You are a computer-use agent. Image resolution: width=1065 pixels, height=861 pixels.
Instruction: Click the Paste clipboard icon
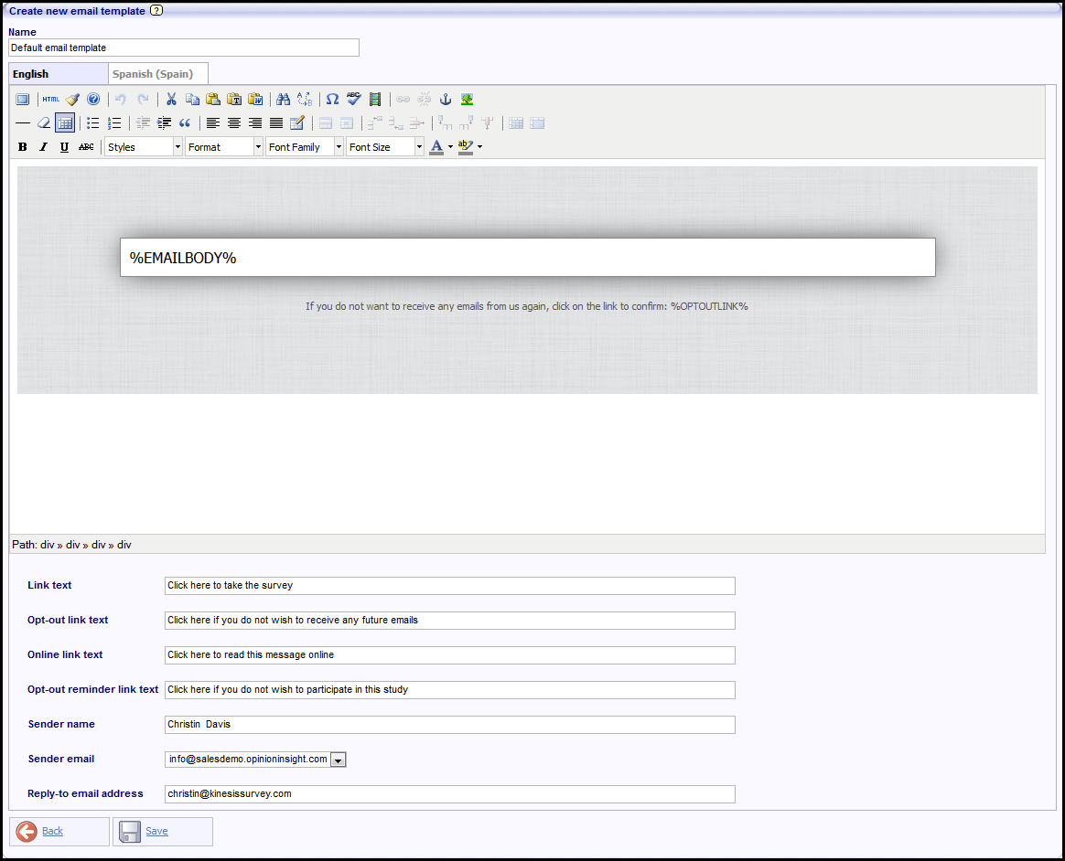click(213, 99)
